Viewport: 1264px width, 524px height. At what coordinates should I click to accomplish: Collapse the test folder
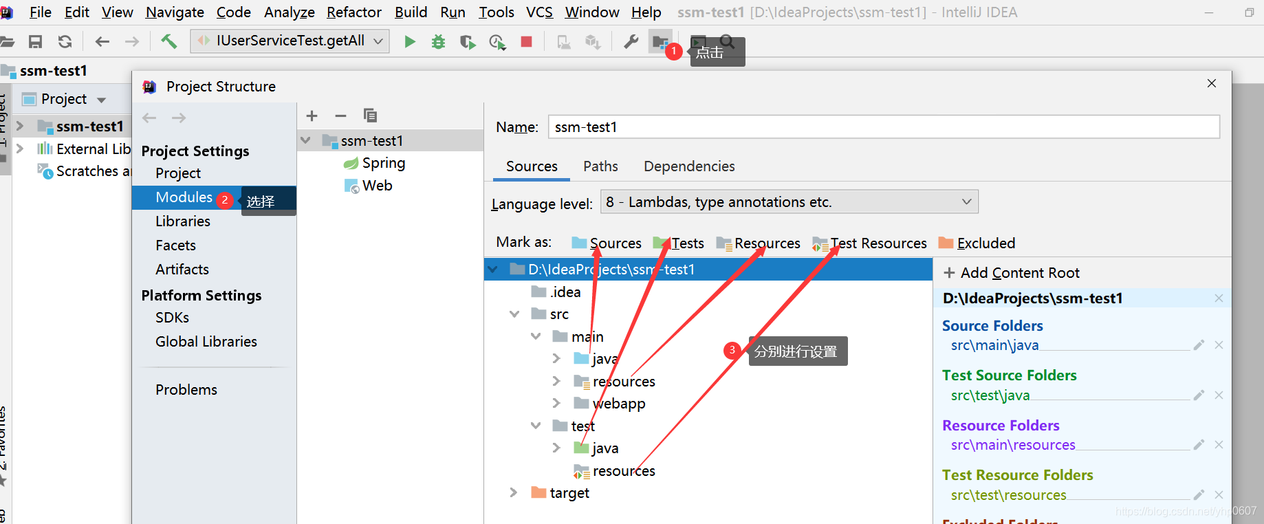tap(536, 426)
